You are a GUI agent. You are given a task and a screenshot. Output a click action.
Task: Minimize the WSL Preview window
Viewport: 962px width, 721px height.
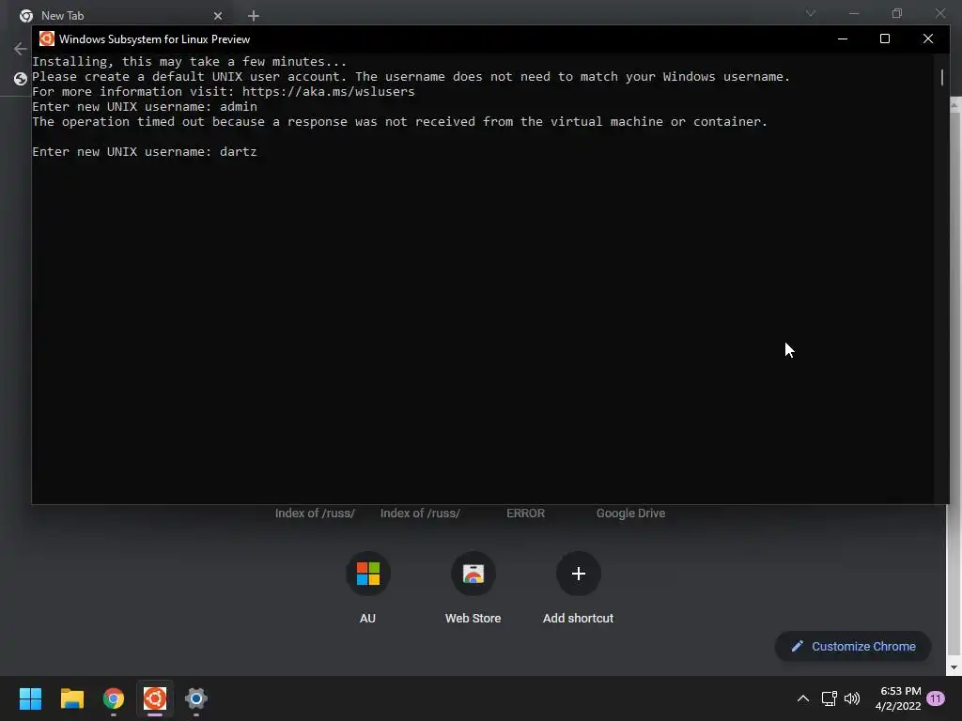click(x=843, y=38)
